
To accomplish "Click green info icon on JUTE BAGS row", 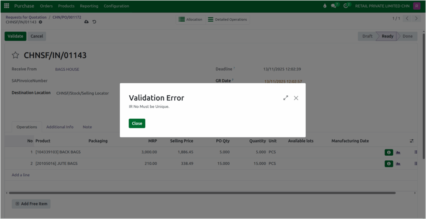I will (389, 164).
